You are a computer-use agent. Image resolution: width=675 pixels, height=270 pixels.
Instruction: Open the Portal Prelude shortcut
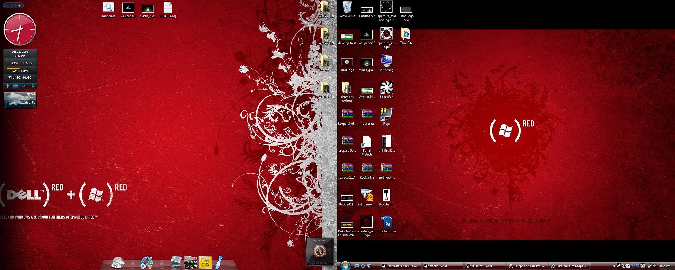[367, 146]
